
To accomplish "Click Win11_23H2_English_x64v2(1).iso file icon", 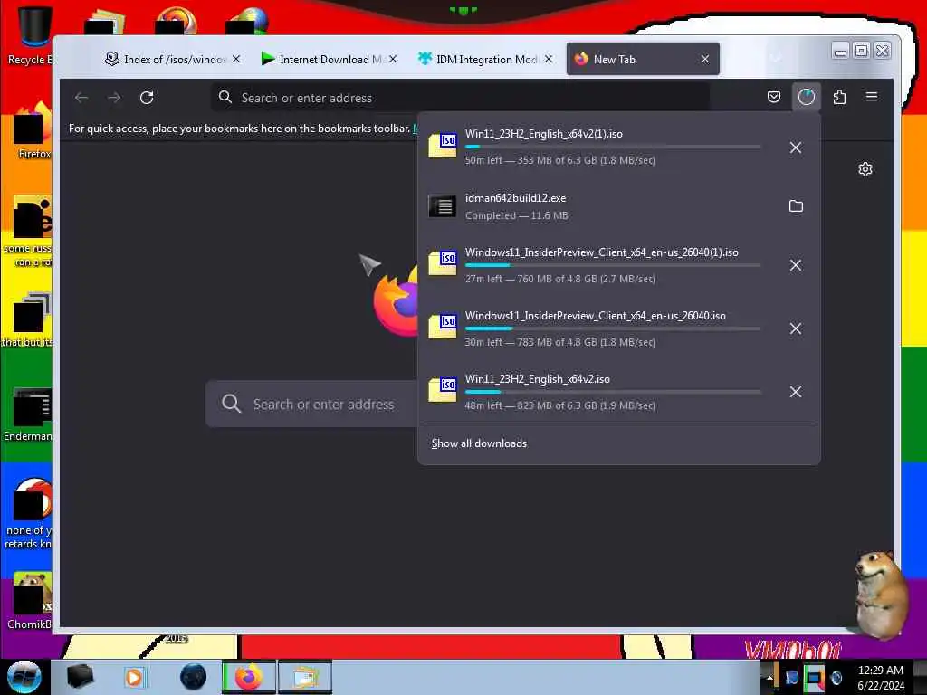I will [x=442, y=145].
